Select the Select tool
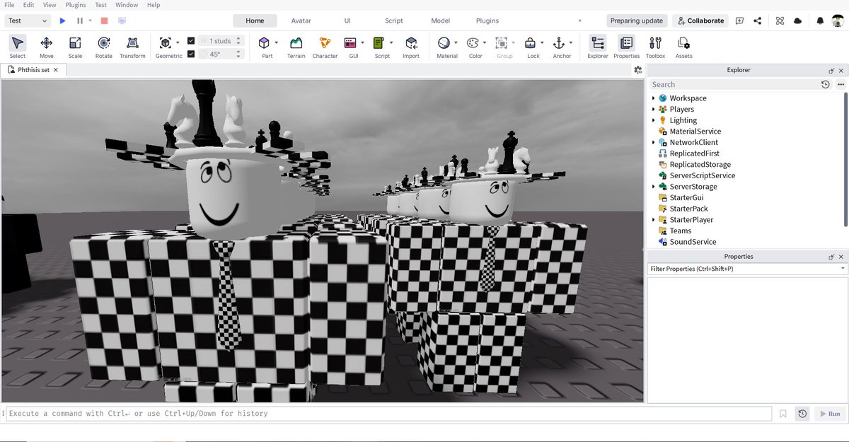Viewport: 849px width, 442px height. coord(18,47)
